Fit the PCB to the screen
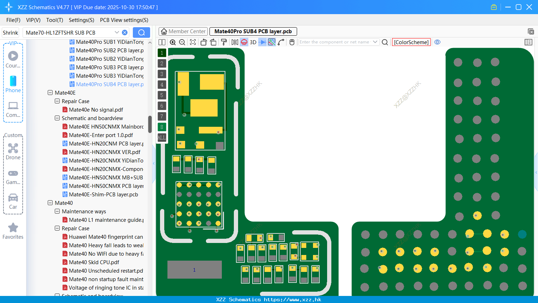538x303 pixels. pyautogui.click(x=193, y=42)
